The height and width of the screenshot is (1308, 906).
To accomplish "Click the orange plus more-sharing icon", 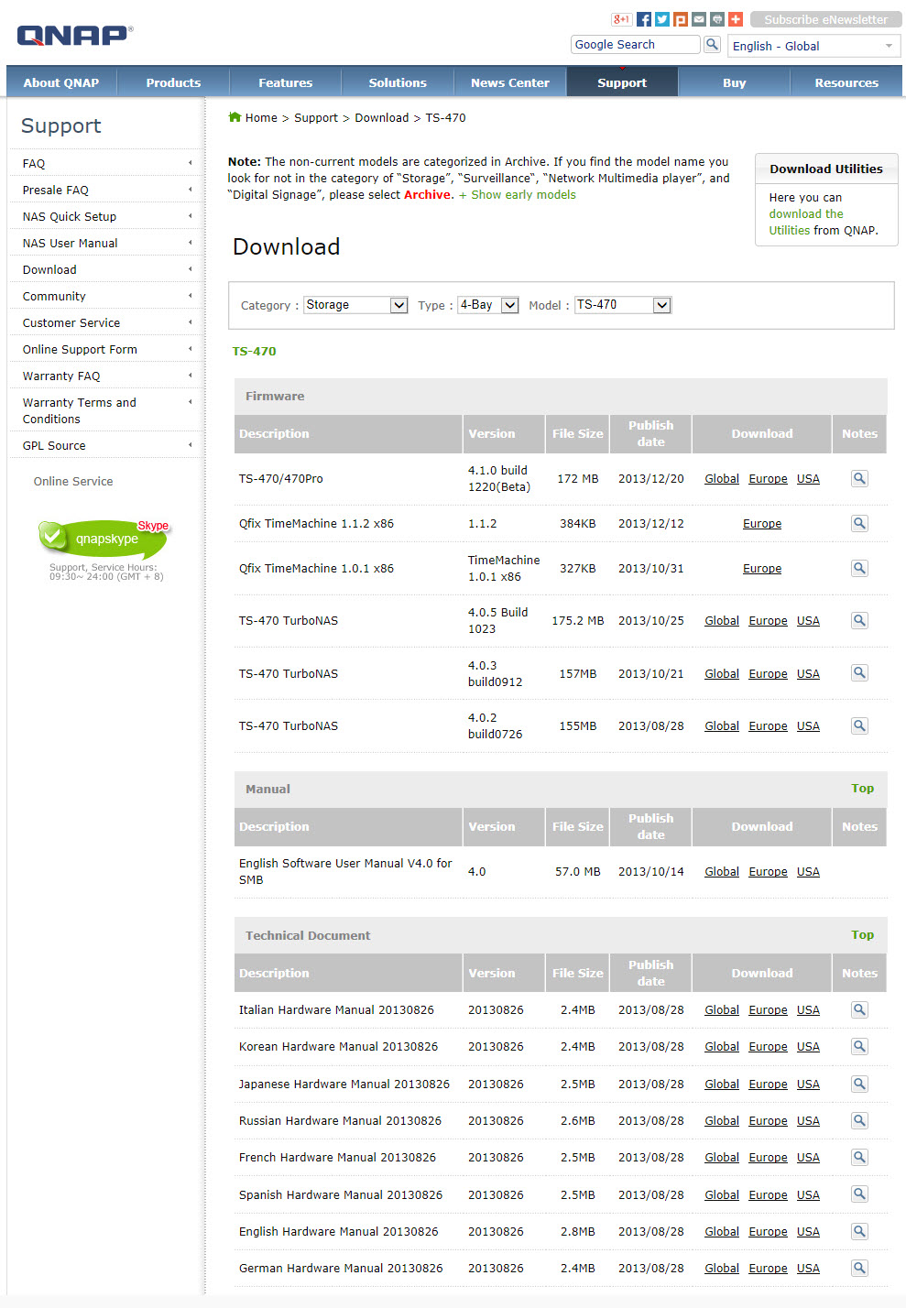I will (736, 19).
